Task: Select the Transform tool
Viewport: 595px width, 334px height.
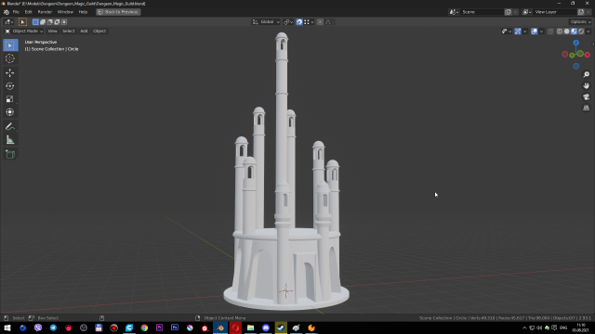Action: pyautogui.click(x=10, y=112)
